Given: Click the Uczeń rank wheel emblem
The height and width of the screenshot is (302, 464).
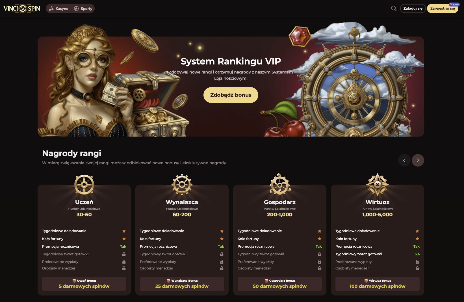Looking at the screenshot, I should click(84, 184).
